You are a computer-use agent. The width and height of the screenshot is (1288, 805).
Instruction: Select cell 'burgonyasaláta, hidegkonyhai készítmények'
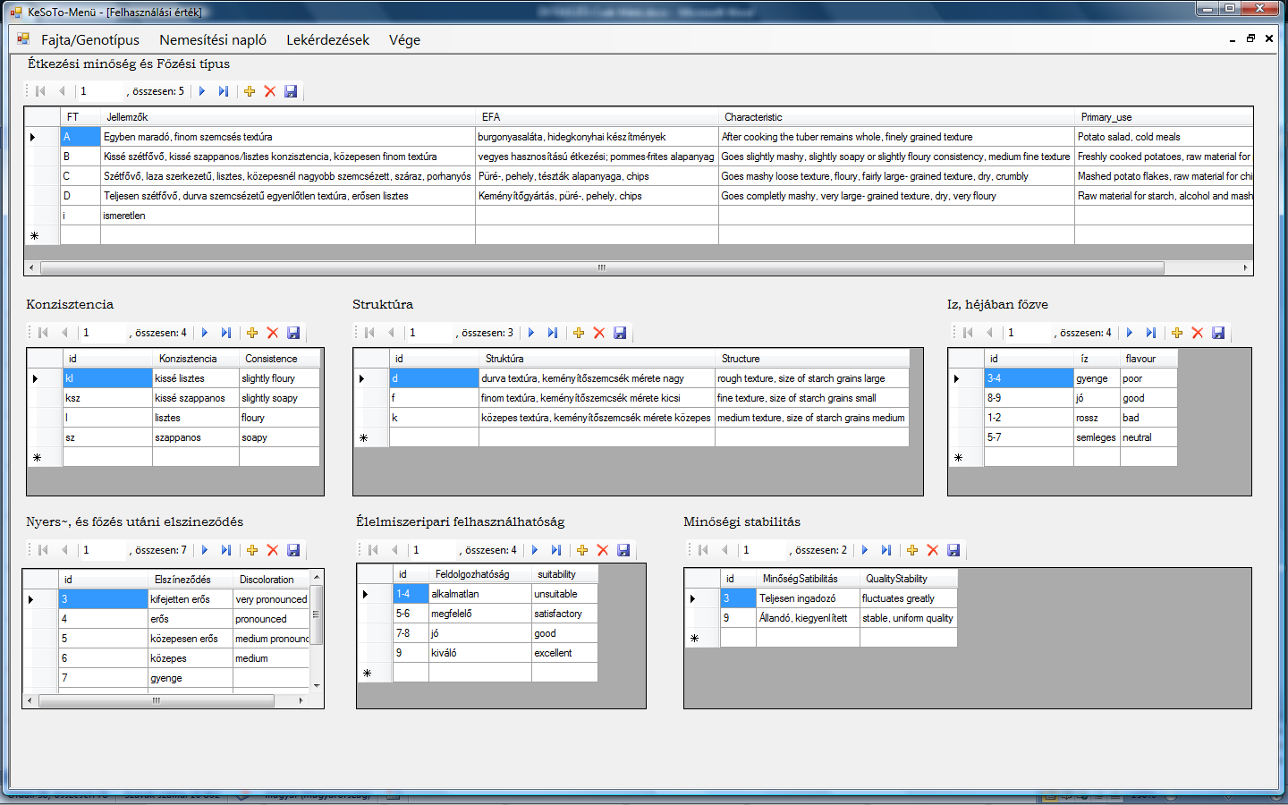click(597, 137)
